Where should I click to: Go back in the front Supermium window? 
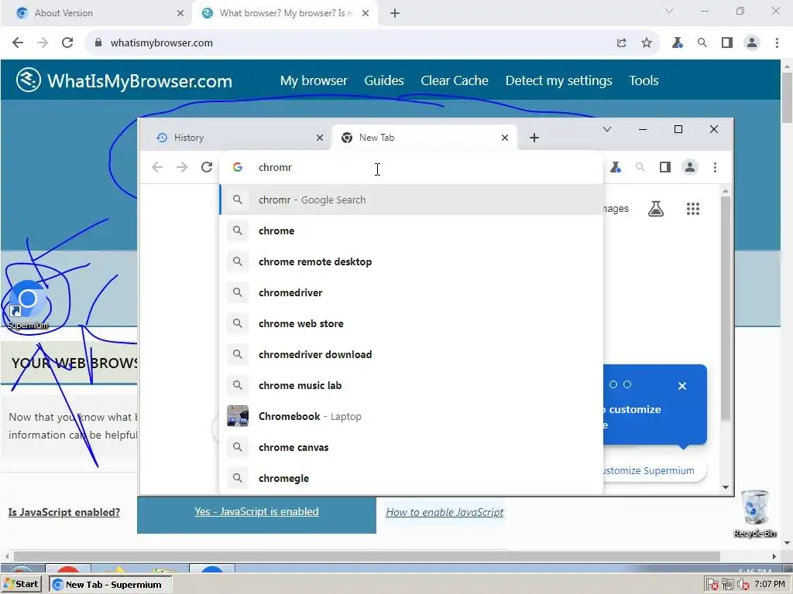point(157,167)
